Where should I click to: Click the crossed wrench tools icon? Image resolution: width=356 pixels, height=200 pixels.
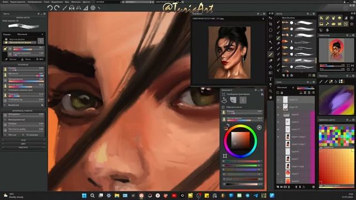point(322,18)
